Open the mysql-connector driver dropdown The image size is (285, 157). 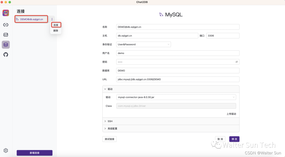pos(176,97)
